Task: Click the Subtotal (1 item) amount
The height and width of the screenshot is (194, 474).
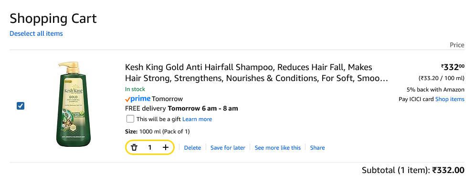Action: [x=448, y=170]
